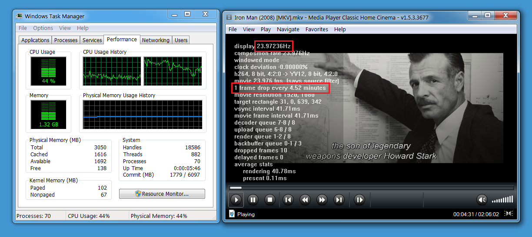Click the Paged kernel memory value 102
The height and width of the screenshot is (237, 532).
(x=102, y=188)
